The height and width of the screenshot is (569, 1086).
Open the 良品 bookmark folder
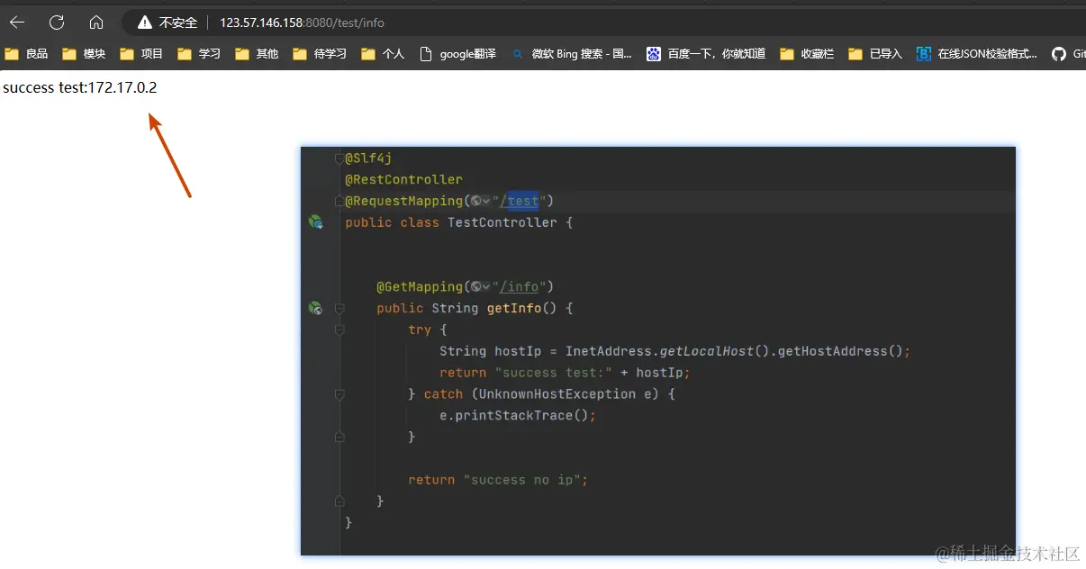(26, 54)
